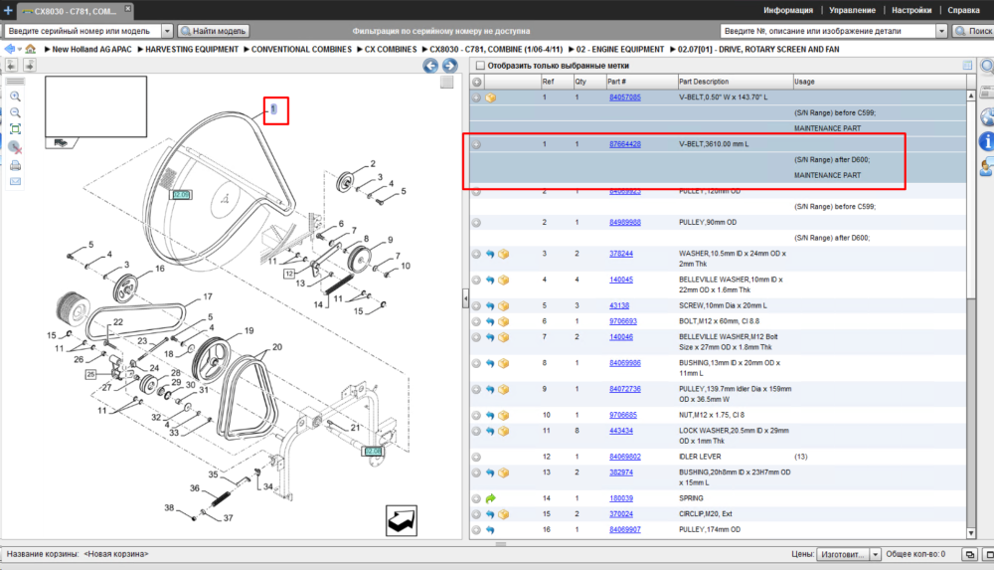Screen dimensions: 994x570
Task: Email the diagram via envelope icon
Action: pos(15,181)
